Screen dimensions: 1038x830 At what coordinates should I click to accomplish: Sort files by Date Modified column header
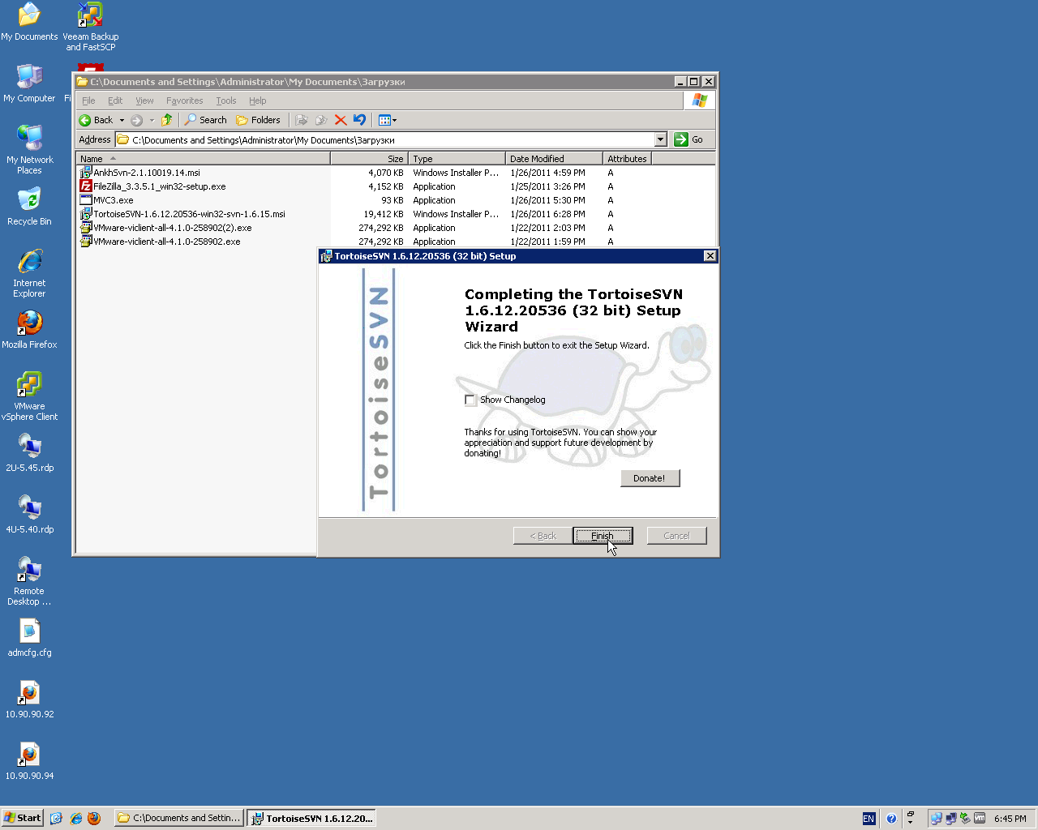pos(554,159)
